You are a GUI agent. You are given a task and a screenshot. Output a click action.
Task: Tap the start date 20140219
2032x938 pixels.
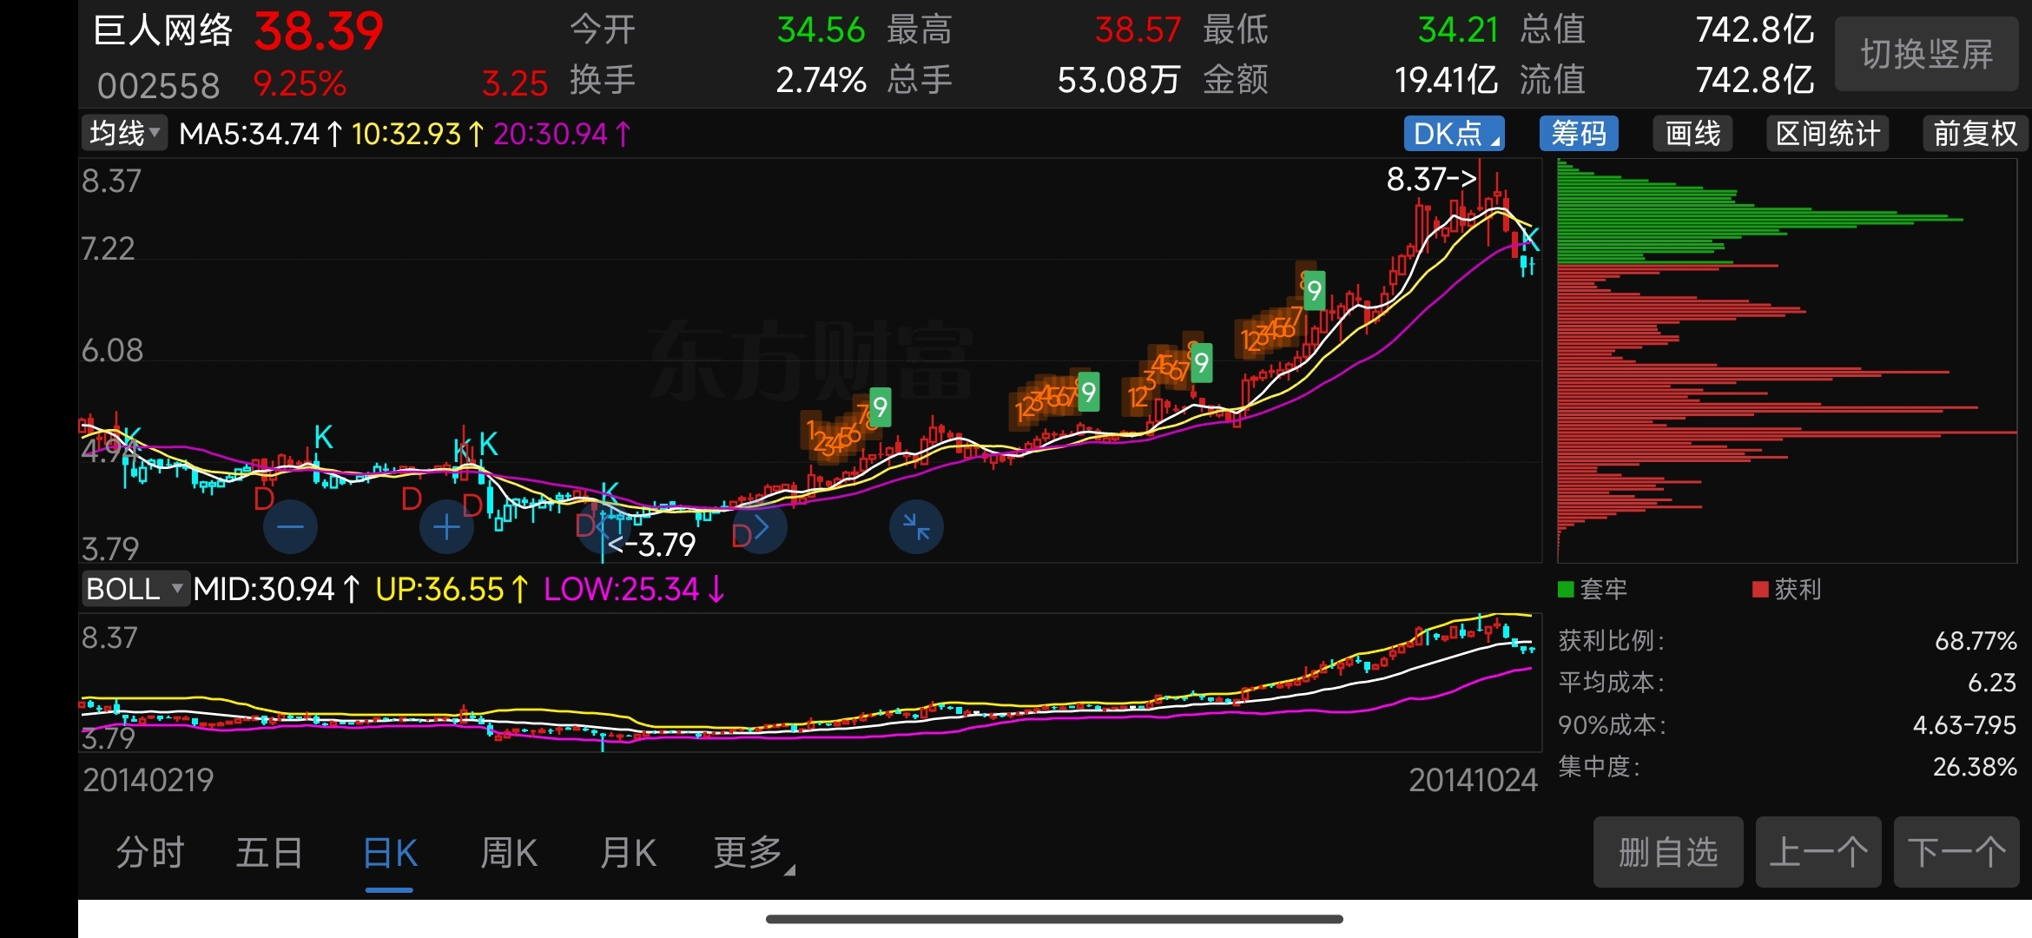(x=148, y=780)
